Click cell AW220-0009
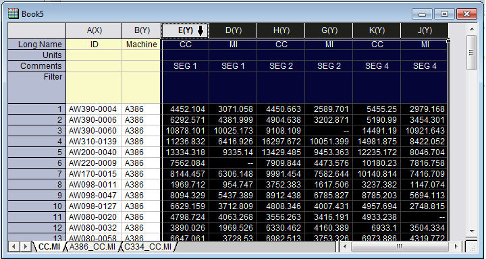 tap(94, 163)
